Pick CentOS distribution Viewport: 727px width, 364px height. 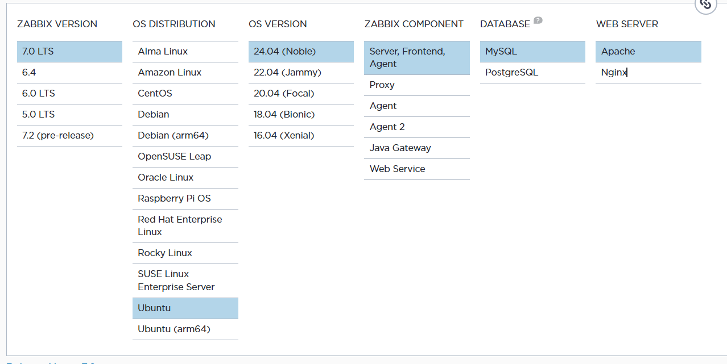coord(185,94)
